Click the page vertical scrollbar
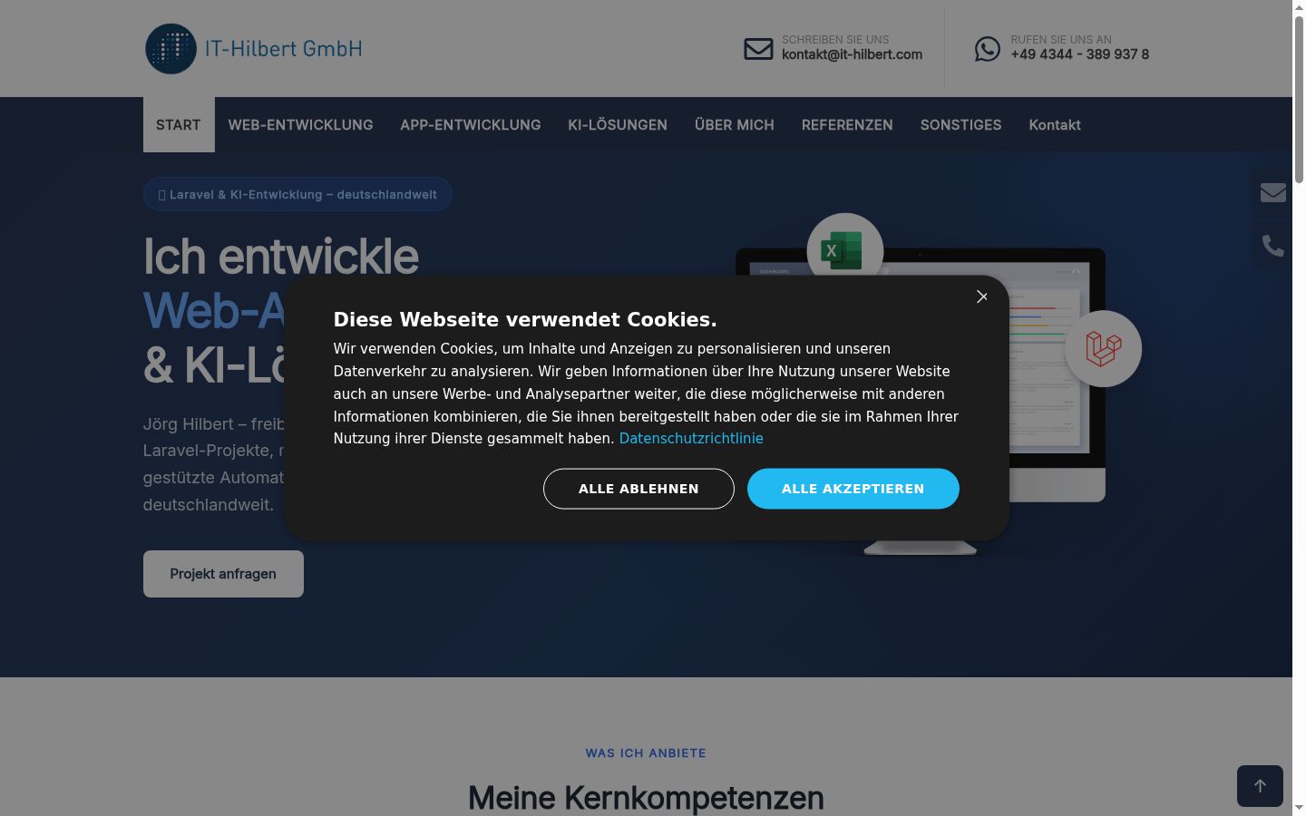The height and width of the screenshot is (816, 1306). [1299, 408]
